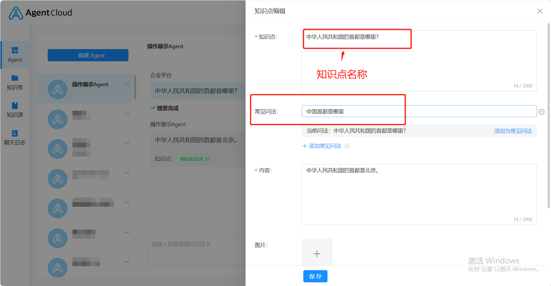Click the user question chat bubble
Screen dimensions: 551x286
pos(198,91)
